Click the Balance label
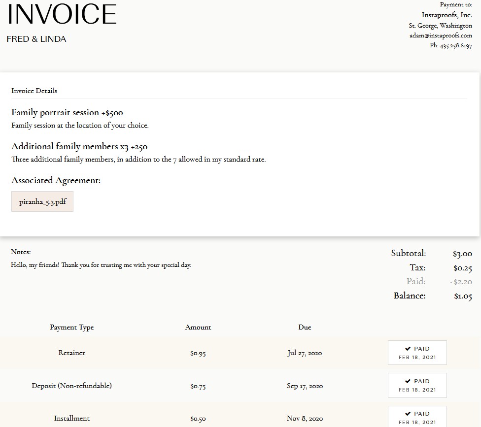Viewport: 481px width, 427px height. point(410,296)
